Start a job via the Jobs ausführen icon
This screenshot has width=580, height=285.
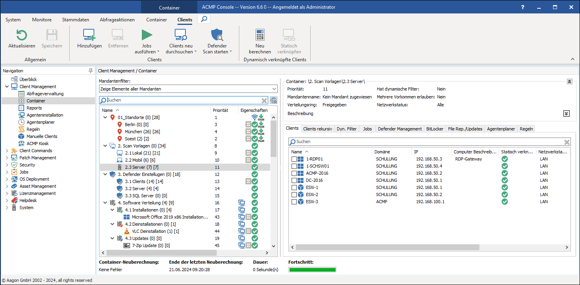pos(147,35)
